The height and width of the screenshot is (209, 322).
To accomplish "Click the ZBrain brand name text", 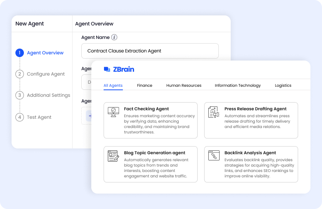I will click(124, 69).
